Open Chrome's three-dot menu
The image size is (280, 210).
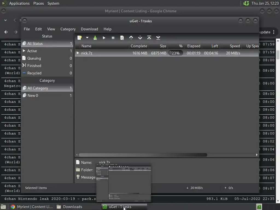274,32
